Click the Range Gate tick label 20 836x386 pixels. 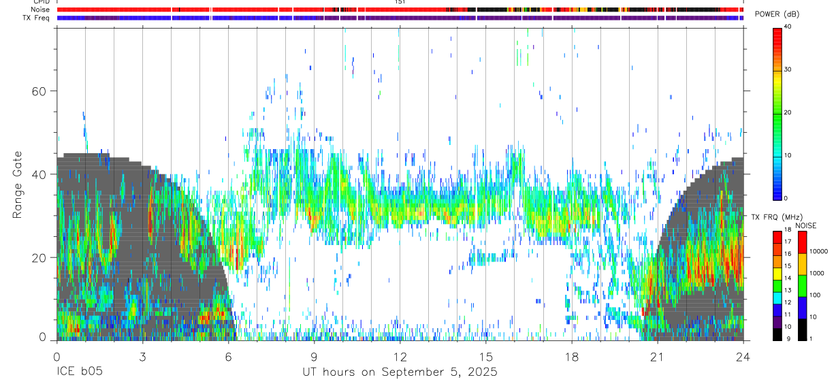[x=38, y=258]
